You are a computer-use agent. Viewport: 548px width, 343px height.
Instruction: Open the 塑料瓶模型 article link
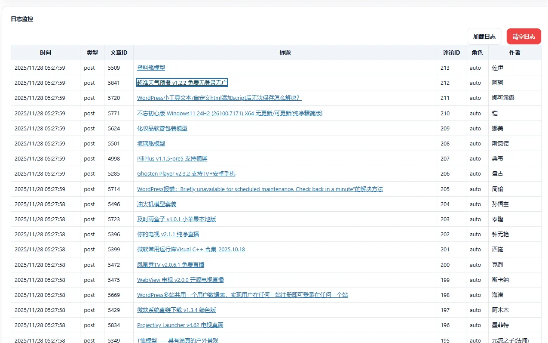tap(151, 68)
